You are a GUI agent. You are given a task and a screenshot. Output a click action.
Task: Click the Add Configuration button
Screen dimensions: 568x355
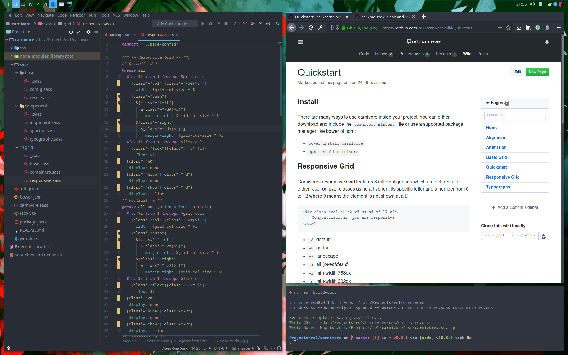pyautogui.click(x=175, y=24)
